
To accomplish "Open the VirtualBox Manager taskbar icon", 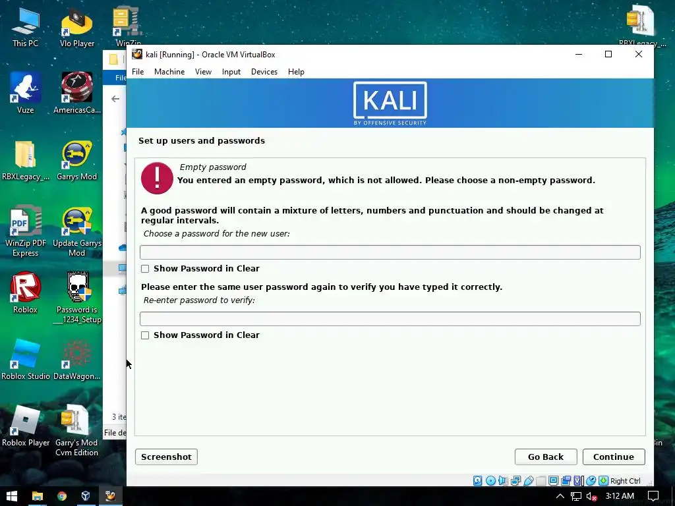I will [x=86, y=496].
